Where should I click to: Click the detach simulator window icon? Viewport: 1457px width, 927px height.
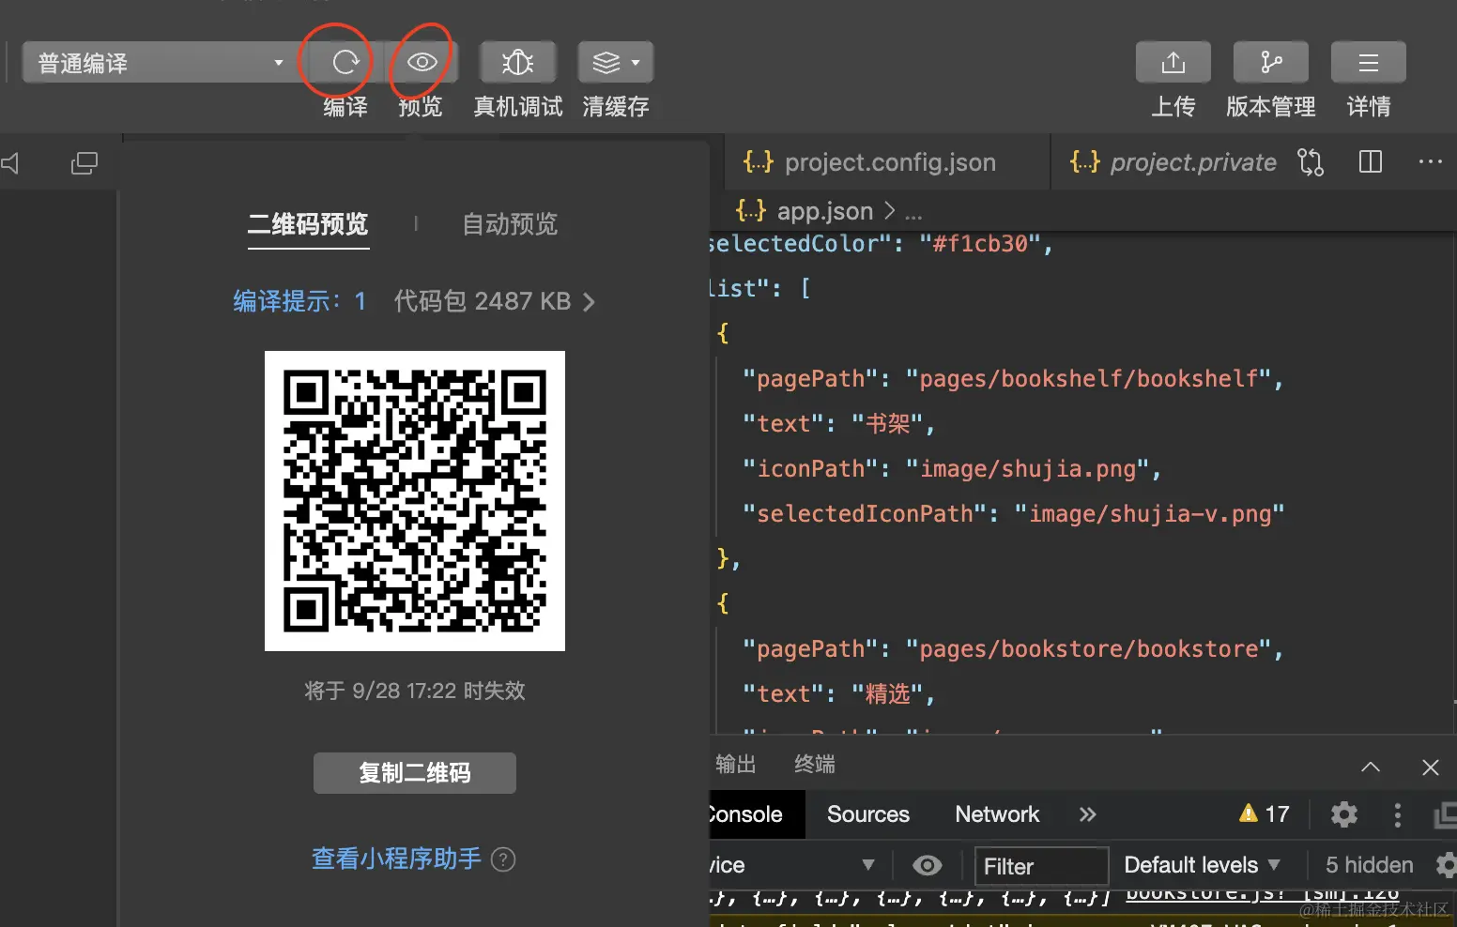(x=84, y=163)
